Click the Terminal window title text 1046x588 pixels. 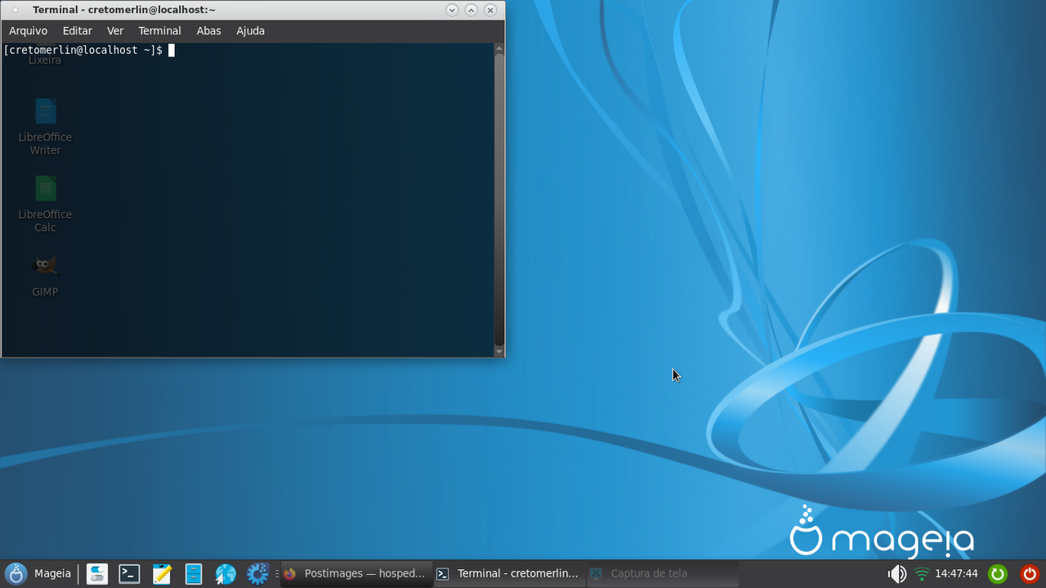tap(124, 10)
